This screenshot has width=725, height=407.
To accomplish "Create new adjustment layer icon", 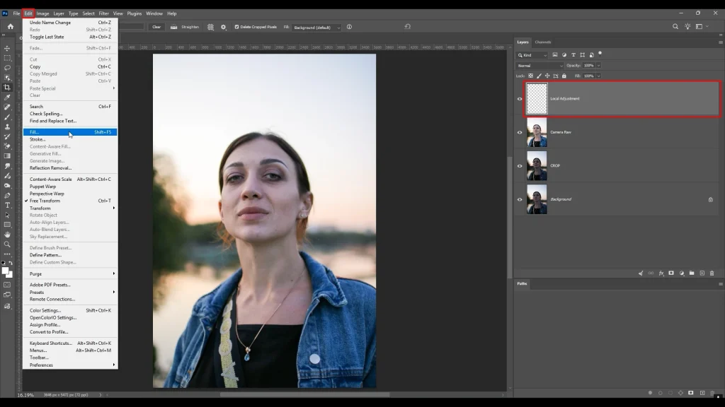I will (682, 273).
